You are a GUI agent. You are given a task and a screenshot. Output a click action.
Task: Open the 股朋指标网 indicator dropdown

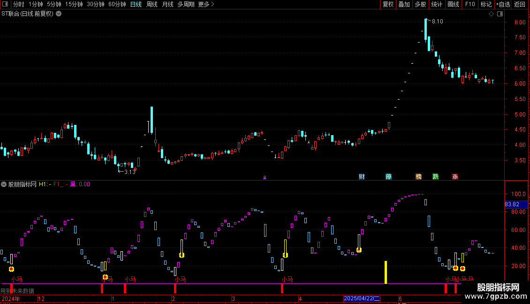coord(4,184)
